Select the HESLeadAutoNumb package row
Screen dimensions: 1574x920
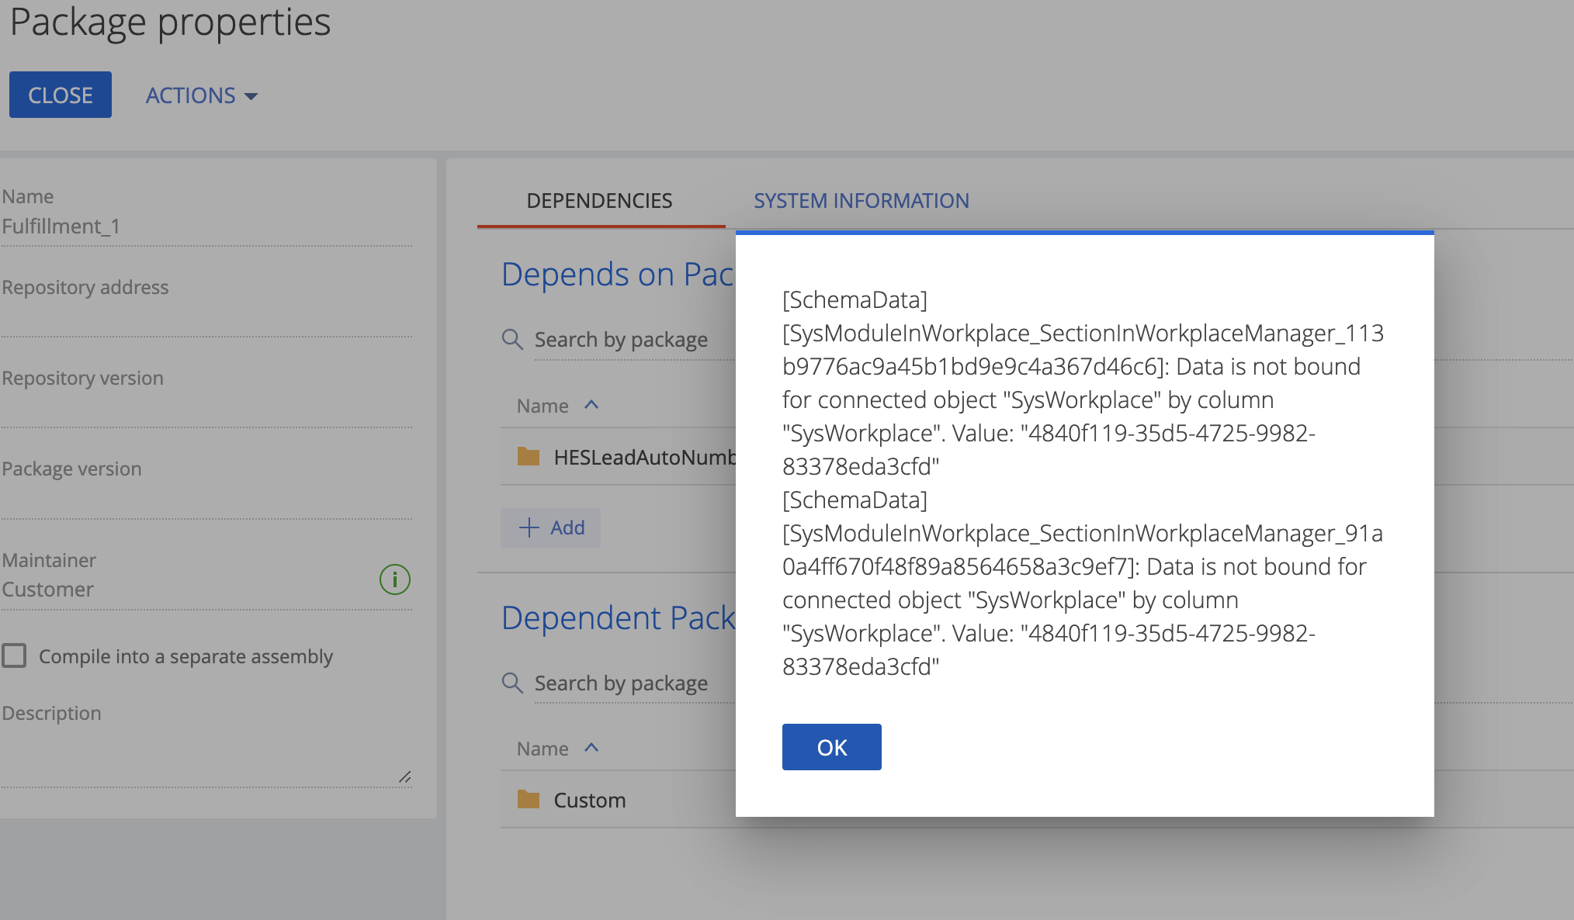click(619, 457)
